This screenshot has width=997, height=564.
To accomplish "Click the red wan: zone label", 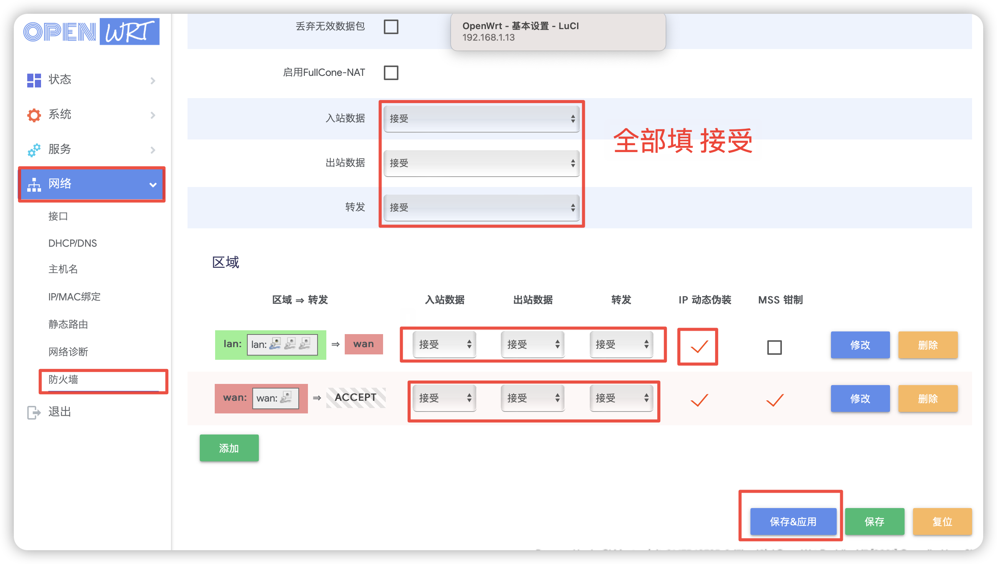I will (235, 397).
